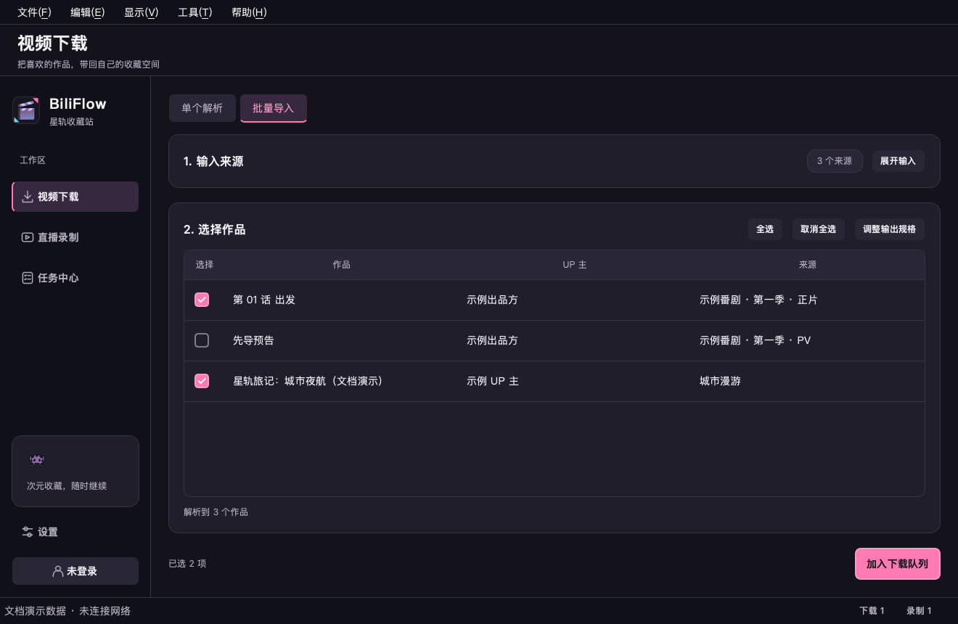Click 下载 1 in the status bar
Image resolution: width=958 pixels, height=624 pixels.
pyautogui.click(x=872, y=611)
